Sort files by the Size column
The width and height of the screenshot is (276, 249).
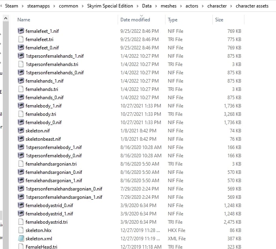coord(219,19)
